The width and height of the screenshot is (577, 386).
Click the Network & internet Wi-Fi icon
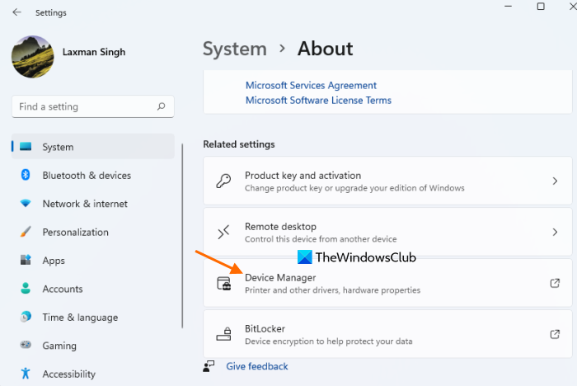pyautogui.click(x=26, y=204)
